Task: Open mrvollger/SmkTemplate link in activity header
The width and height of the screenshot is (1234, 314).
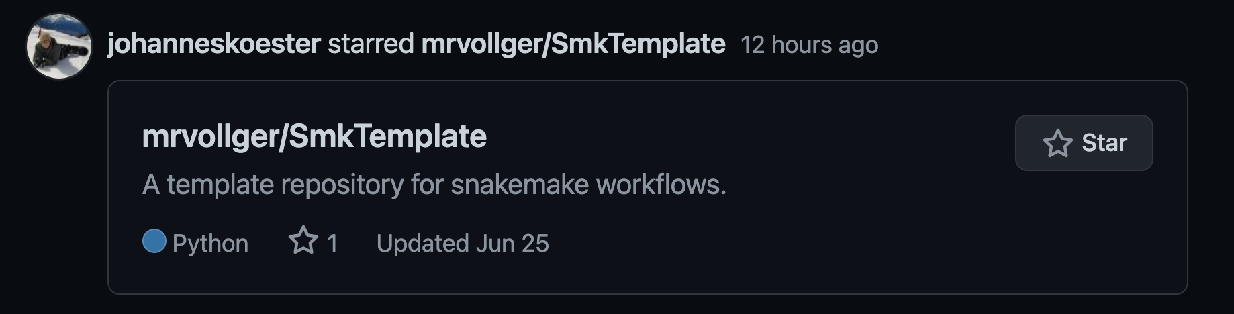Action: 573,44
